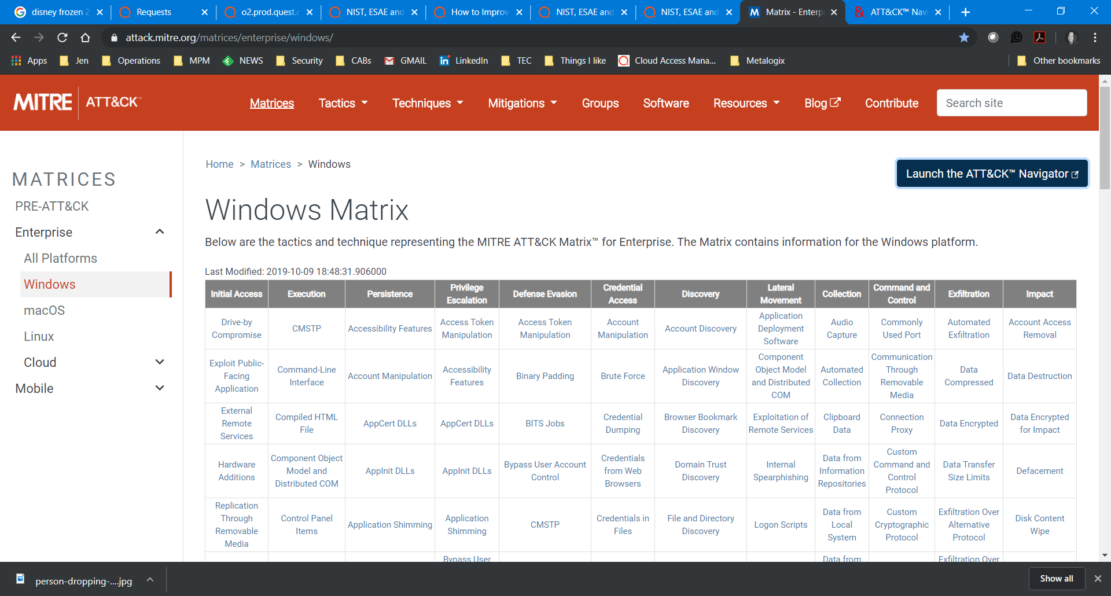Open the downloaded jpg file chip menu arrow
Image resolution: width=1111 pixels, height=596 pixels.
pyautogui.click(x=150, y=579)
